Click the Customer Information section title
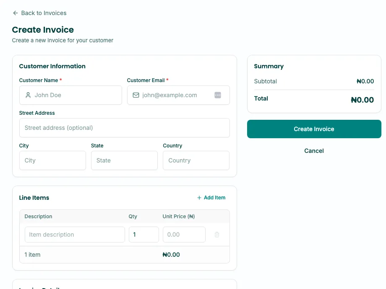The height and width of the screenshot is (289, 386). pos(52,66)
